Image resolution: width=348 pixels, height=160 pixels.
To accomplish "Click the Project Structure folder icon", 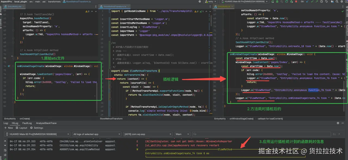I will [332, 2].
